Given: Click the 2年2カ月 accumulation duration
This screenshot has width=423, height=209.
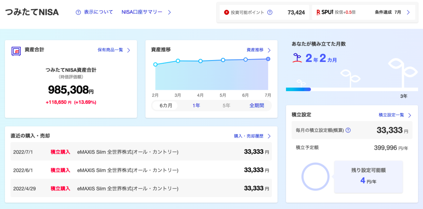Looking at the screenshot, I should click(x=321, y=58).
